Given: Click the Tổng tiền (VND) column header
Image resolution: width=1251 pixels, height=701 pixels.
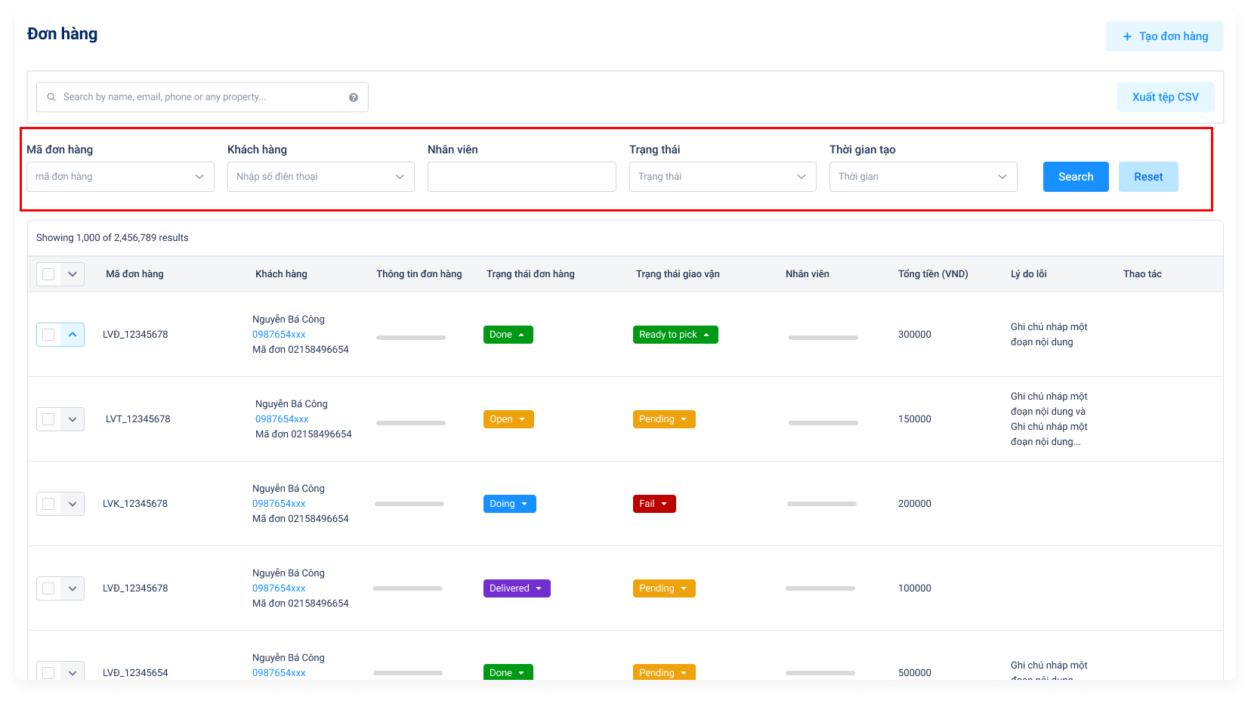Looking at the screenshot, I should (x=933, y=274).
